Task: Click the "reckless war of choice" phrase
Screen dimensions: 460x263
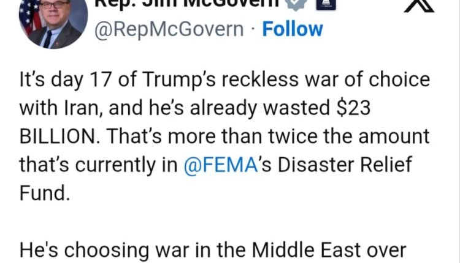Action: pos(335,80)
